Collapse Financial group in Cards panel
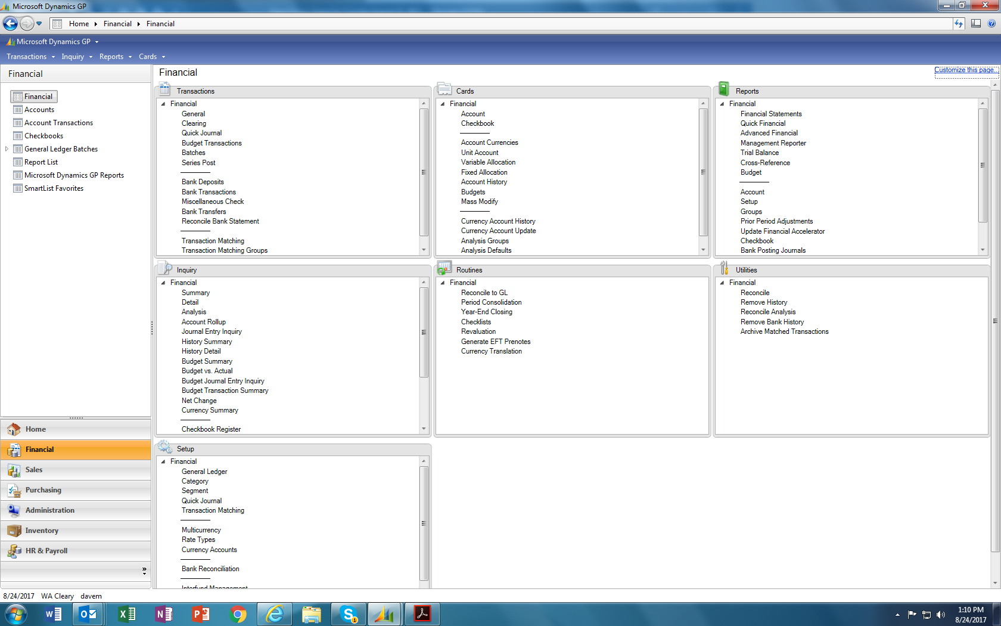Screen dimensions: 1001x626 click(x=443, y=104)
